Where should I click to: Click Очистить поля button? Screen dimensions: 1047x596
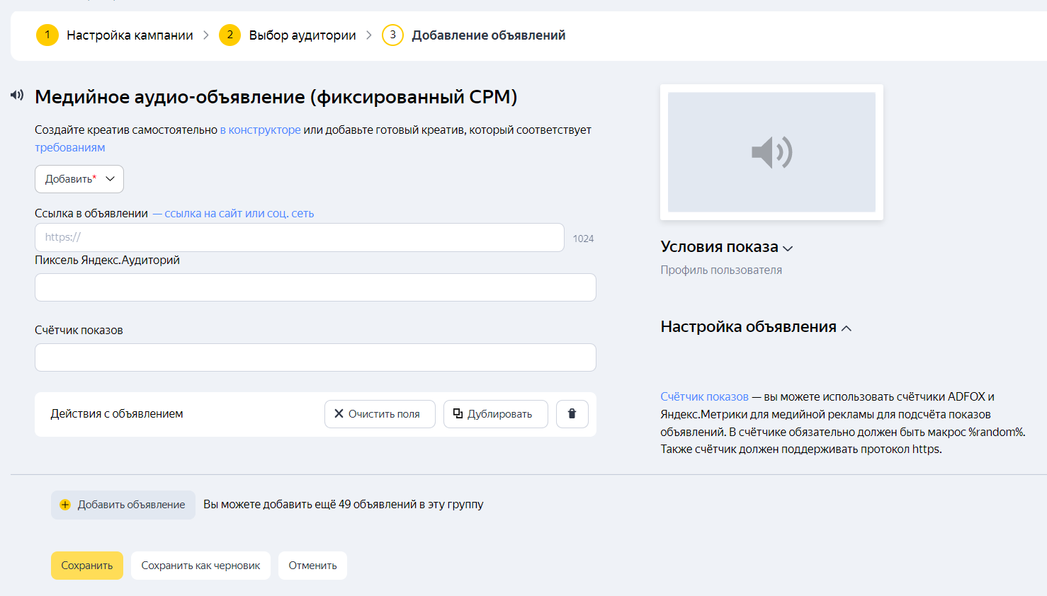[380, 414]
